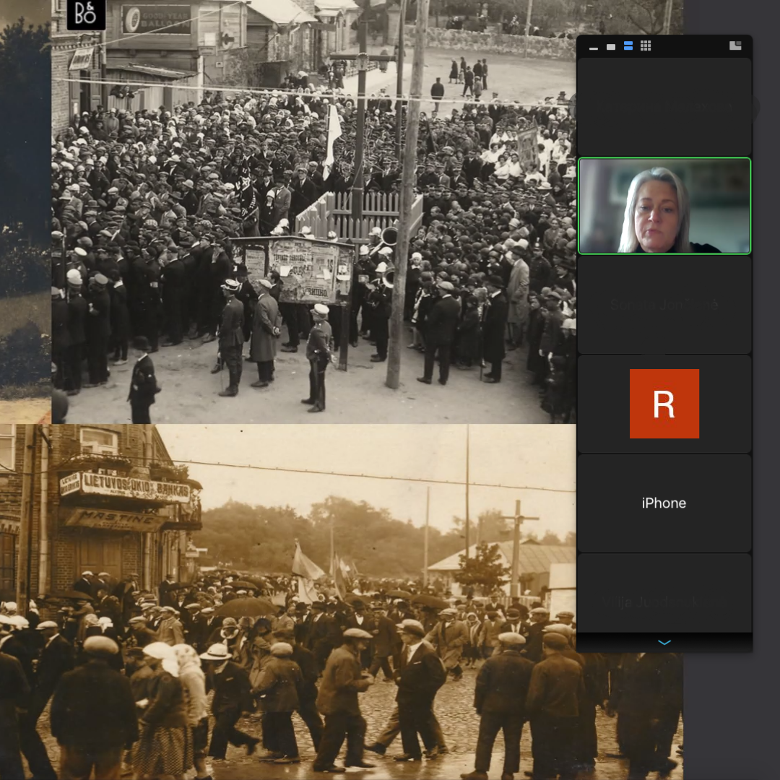Select participant tile below the speaker video
Viewport: 780px width, 780px height.
(x=664, y=305)
